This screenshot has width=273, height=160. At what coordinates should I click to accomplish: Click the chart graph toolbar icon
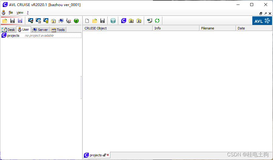[x=69, y=21]
